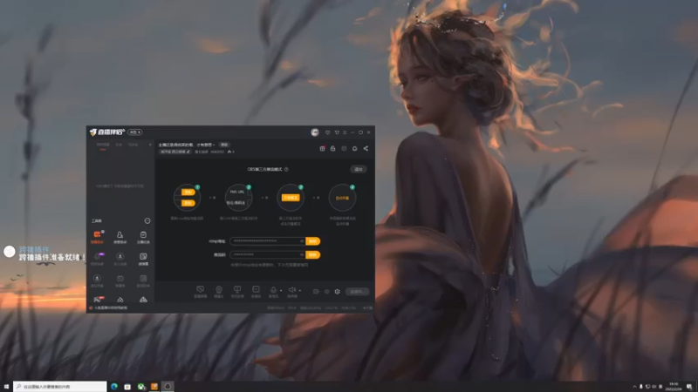698x392 pixels.
Task: Open the person-silhouette tool in toolbox
Action: point(120,237)
